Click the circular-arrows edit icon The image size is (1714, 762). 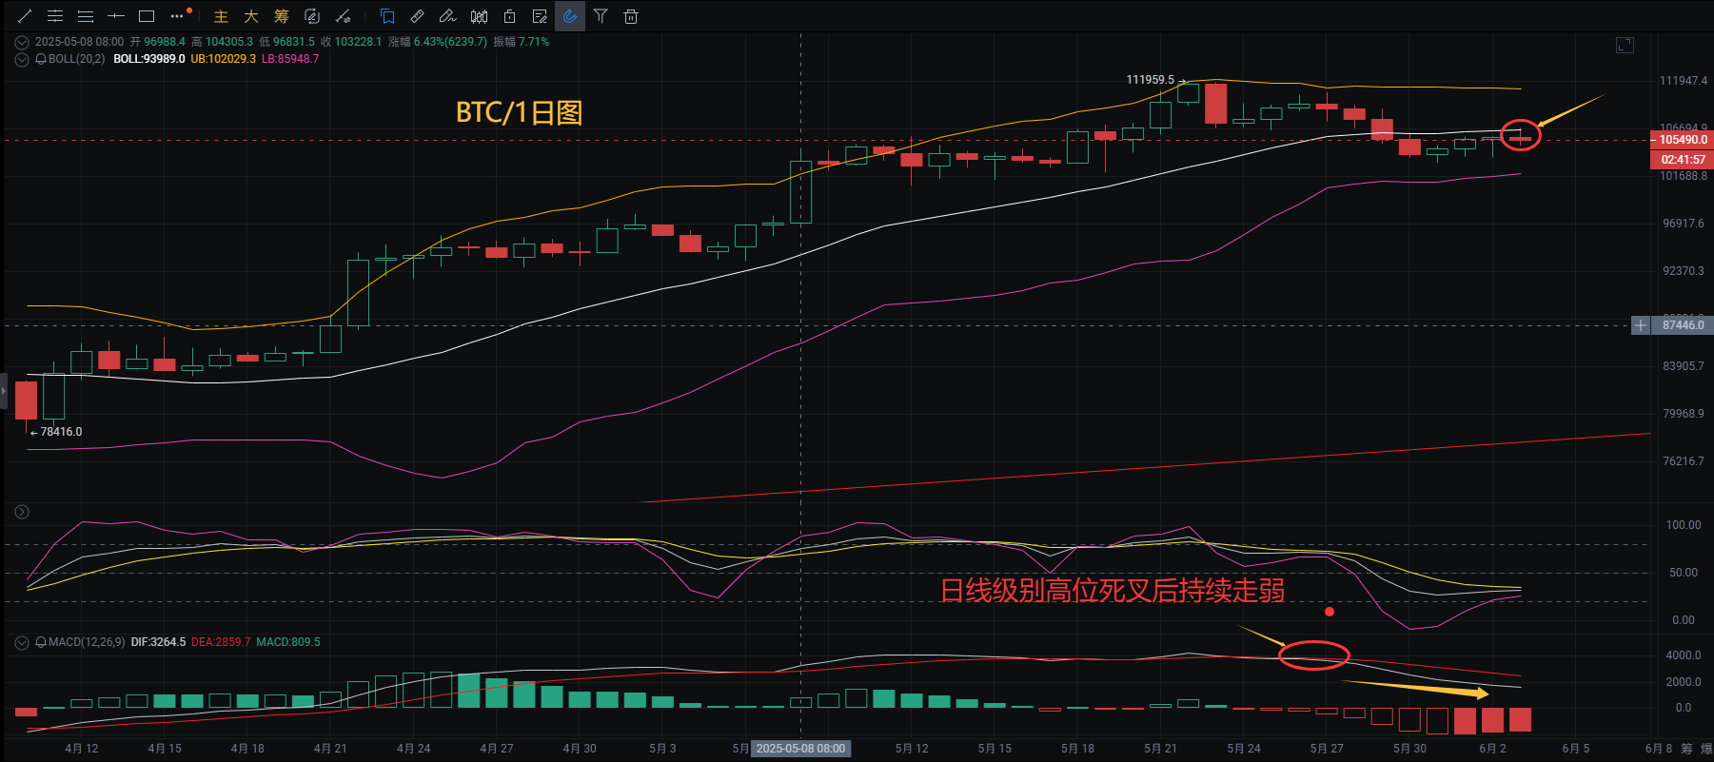tap(312, 16)
